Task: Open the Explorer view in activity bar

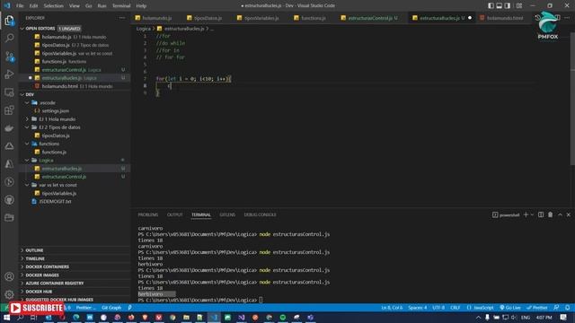Action: [x=9, y=21]
